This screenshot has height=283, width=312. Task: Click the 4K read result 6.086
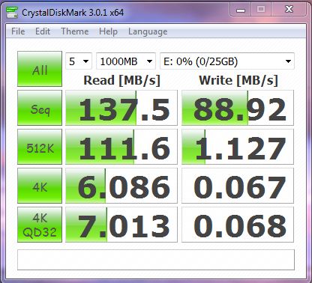click(121, 186)
